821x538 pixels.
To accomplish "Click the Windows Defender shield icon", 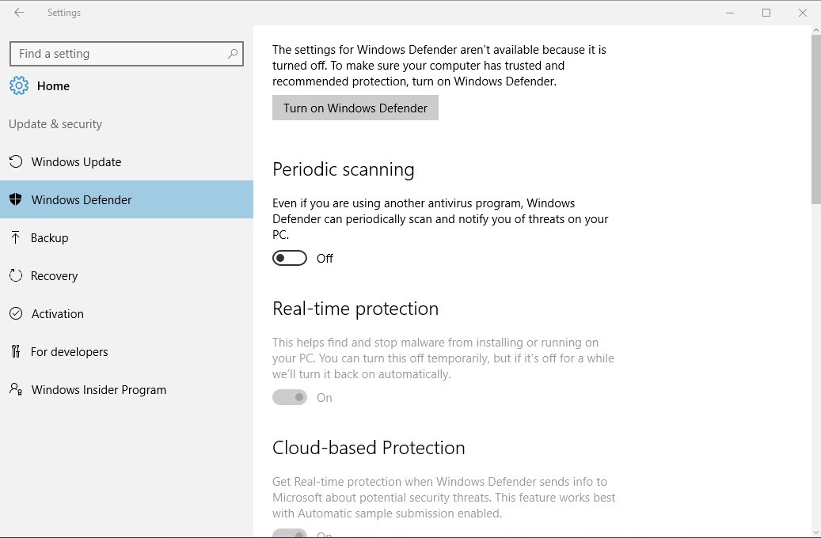I will [16, 200].
